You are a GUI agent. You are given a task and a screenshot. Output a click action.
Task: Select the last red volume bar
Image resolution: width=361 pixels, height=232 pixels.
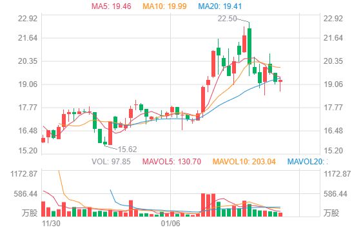tap(280, 215)
